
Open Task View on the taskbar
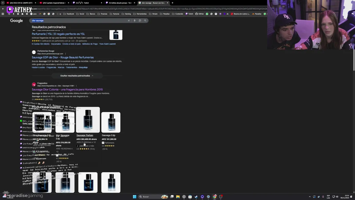[x=172, y=197]
